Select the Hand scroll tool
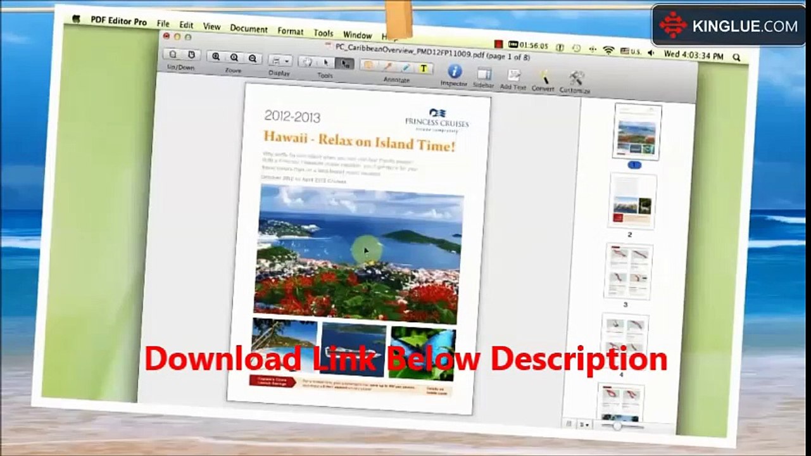 click(x=307, y=62)
